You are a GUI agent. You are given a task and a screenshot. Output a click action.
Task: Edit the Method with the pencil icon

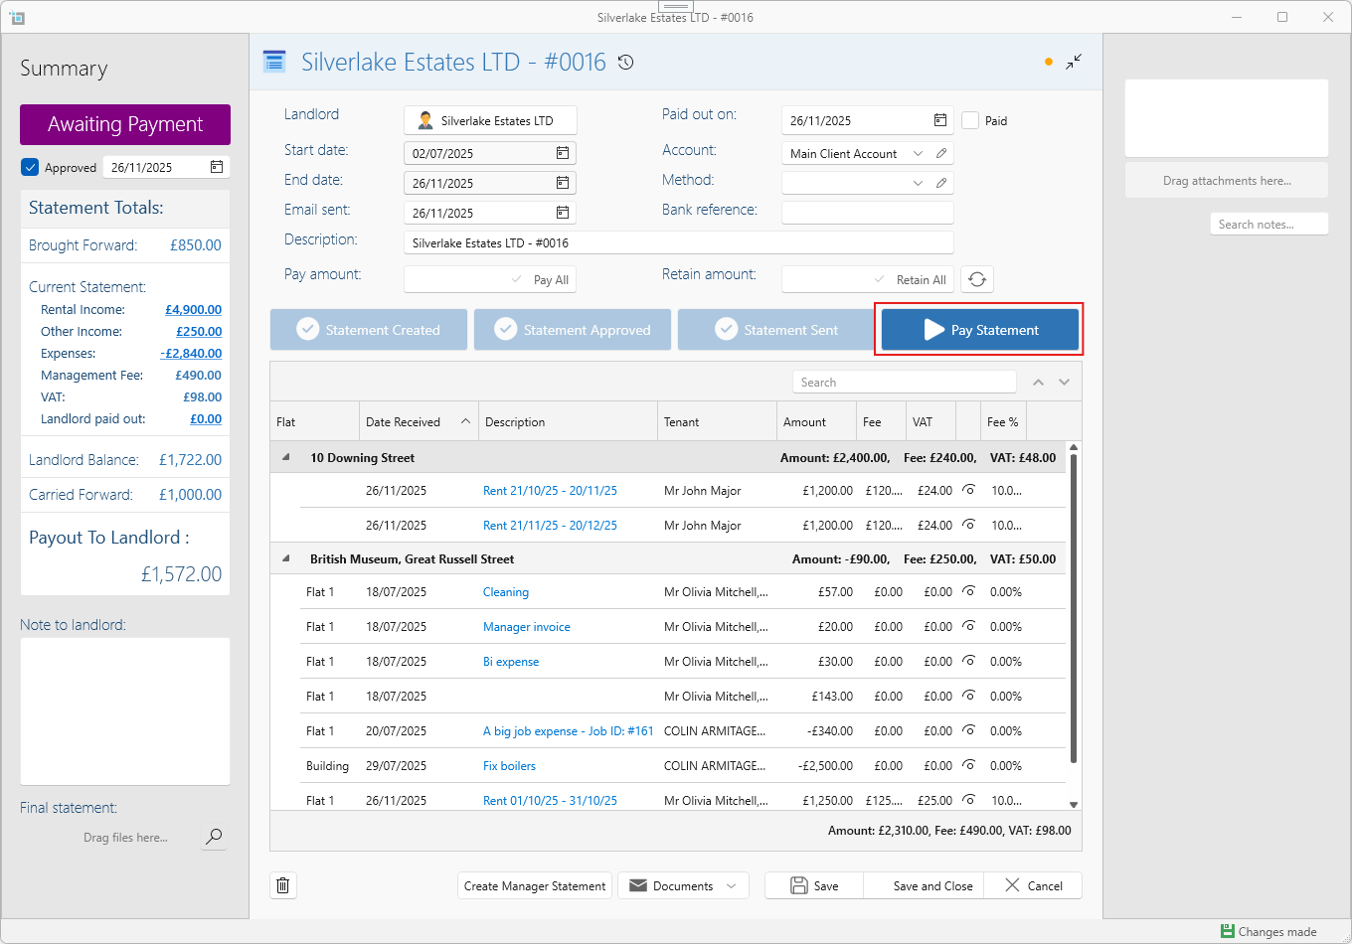coord(941,183)
